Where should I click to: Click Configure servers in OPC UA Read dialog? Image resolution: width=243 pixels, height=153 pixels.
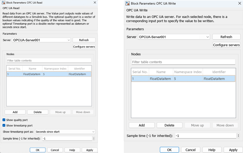pyautogui.click(x=84, y=47)
